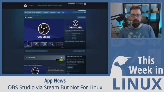Open the More Info button
The height and width of the screenshot is (92, 164).
tap(70, 67)
